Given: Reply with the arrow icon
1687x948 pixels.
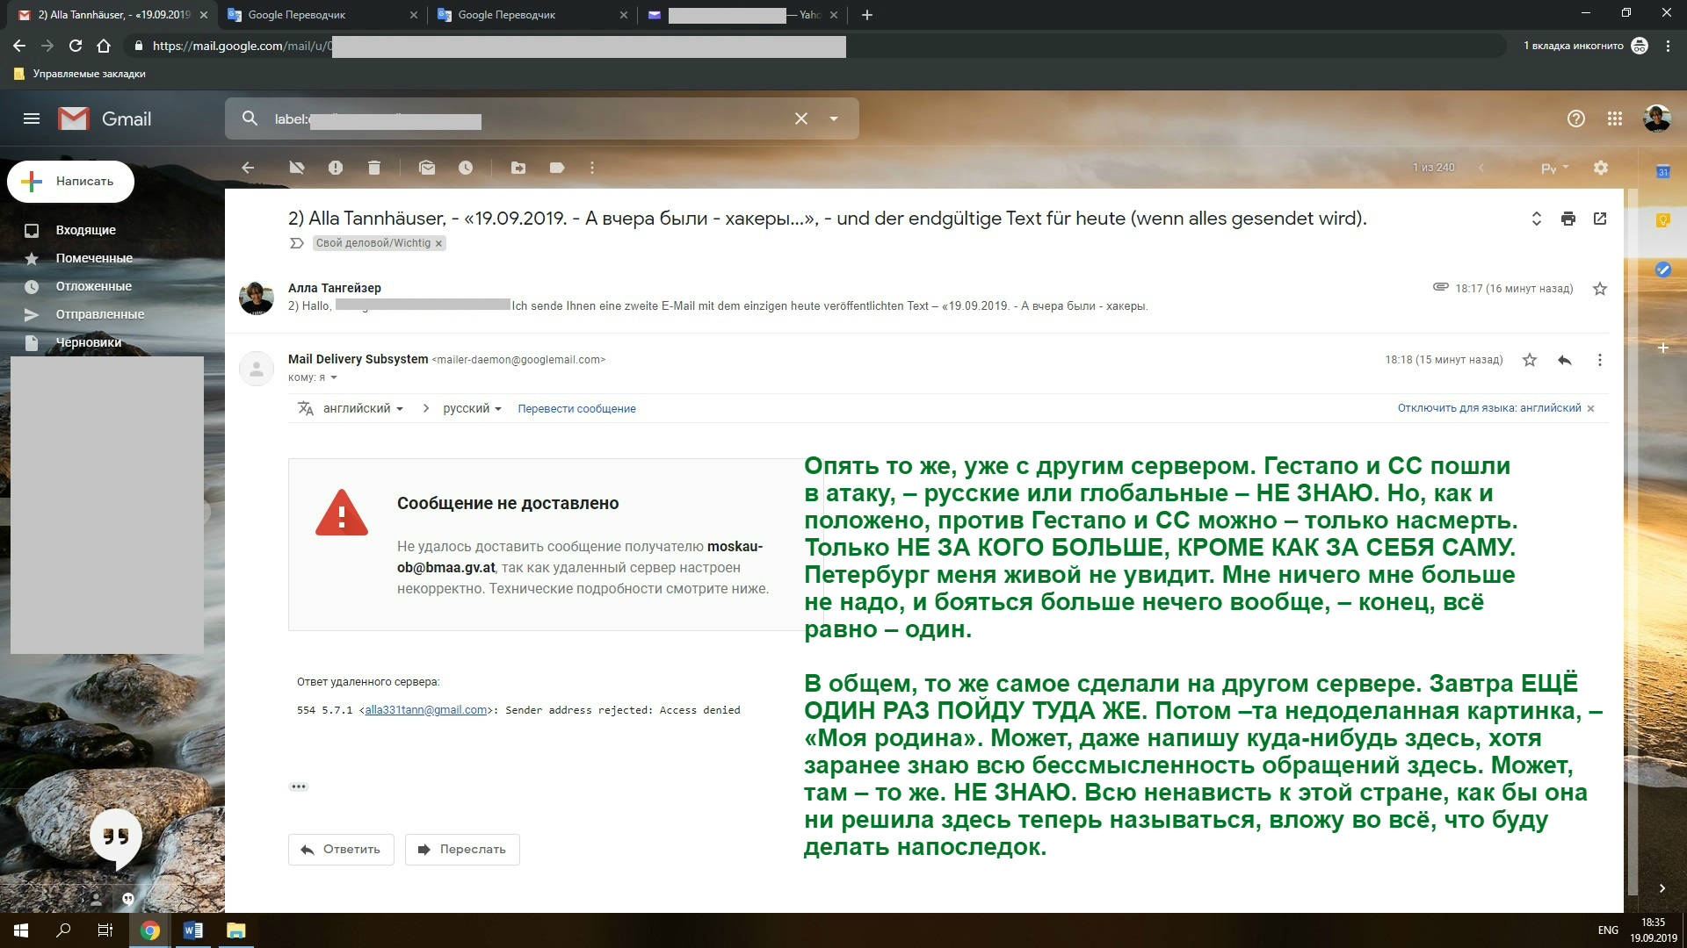Looking at the screenshot, I should 1565,360.
